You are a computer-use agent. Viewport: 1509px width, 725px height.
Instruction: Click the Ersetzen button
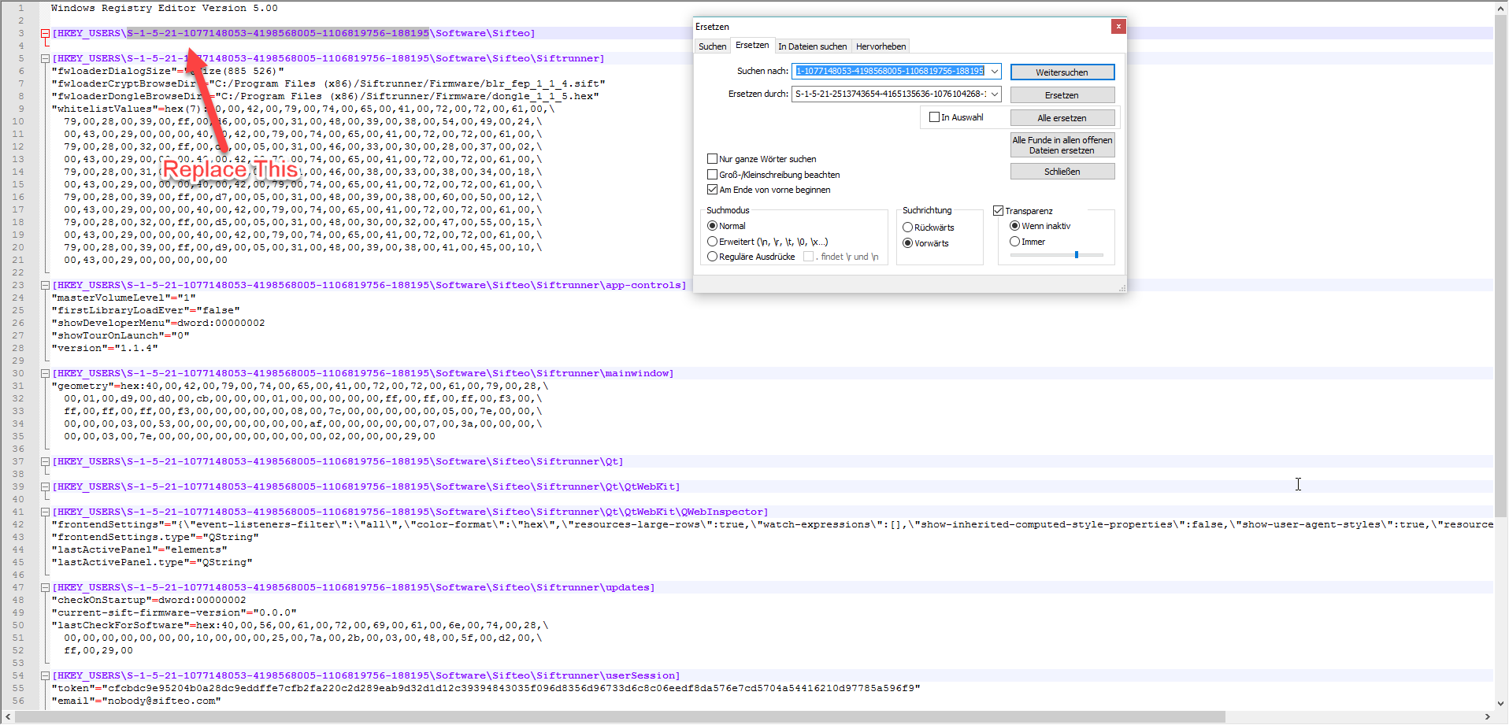[1062, 95]
